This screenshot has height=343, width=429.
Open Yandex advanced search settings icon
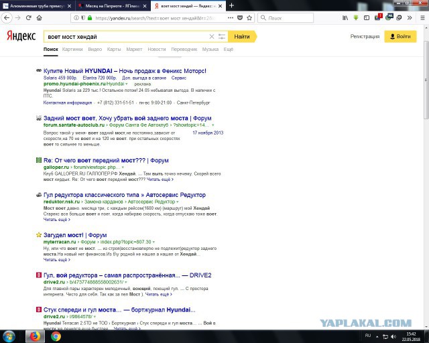(x=222, y=36)
